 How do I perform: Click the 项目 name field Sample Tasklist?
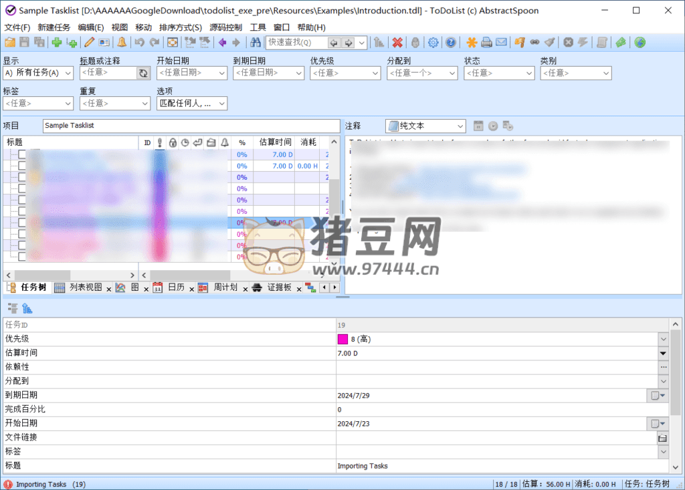tap(191, 126)
